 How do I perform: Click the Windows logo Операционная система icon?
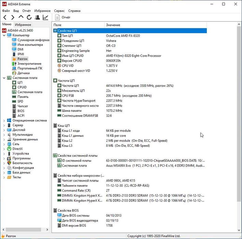click(x=9, y=121)
